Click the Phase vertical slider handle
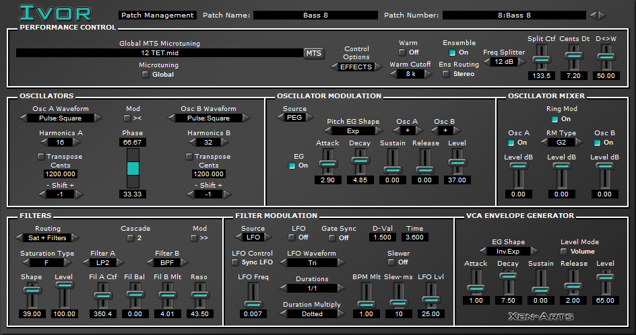The image size is (636, 335). [x=133, y=169]
